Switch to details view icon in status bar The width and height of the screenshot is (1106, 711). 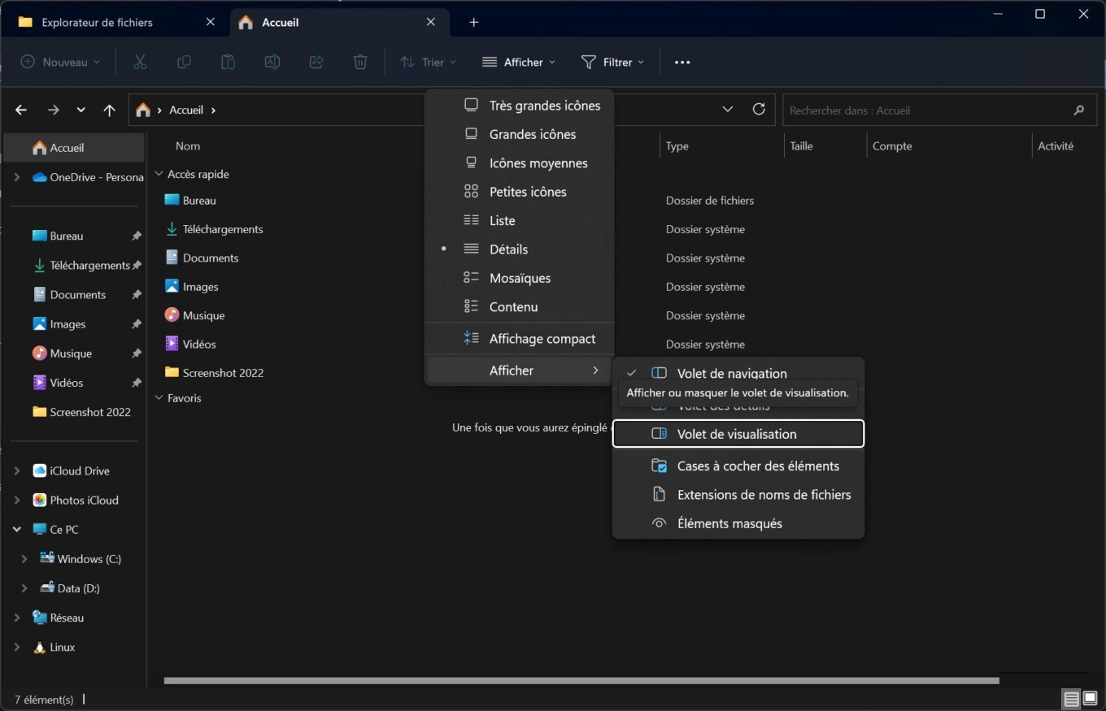coord(1071,699)
